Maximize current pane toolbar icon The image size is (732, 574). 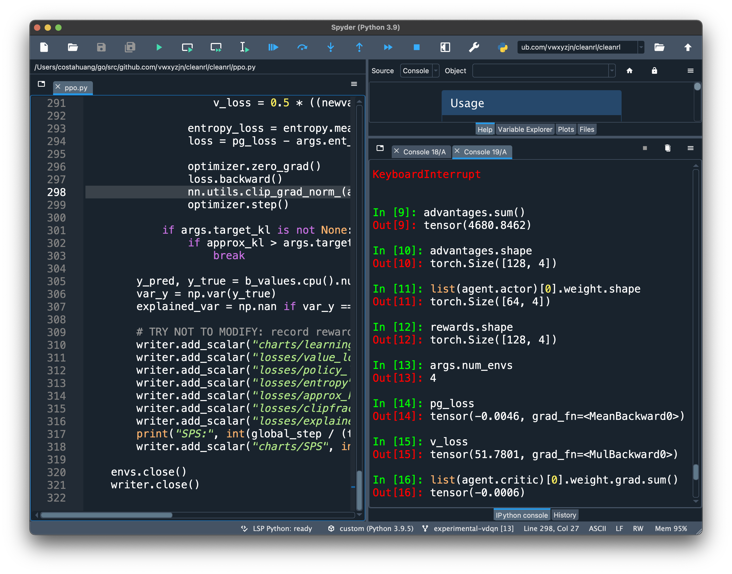pos(445,47)
